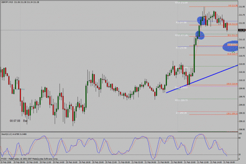Click the stochastic 80 level scale label
The height and width of the screenshot is (164, 246).
240,138
